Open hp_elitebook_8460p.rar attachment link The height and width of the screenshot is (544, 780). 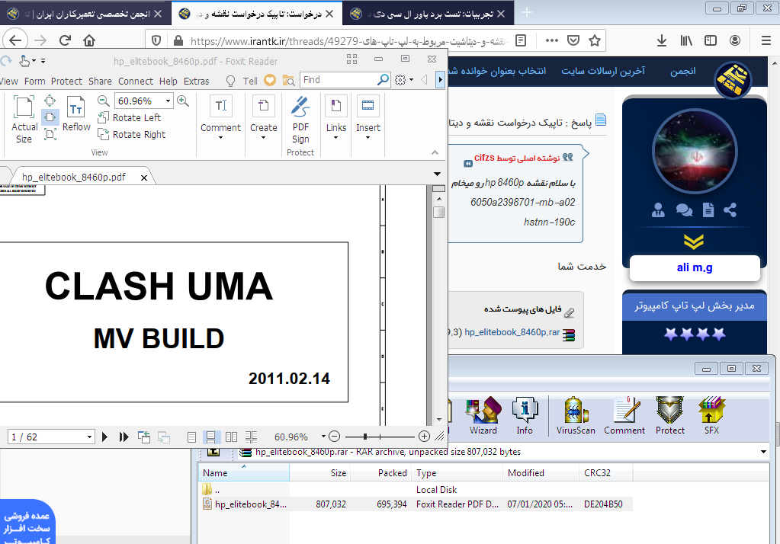point(512,332)
